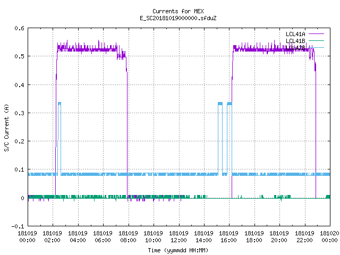The width and height of the screenshot is (340, 255).
Task: Click the y-axis zero tick label
Action: pos(22,198)
